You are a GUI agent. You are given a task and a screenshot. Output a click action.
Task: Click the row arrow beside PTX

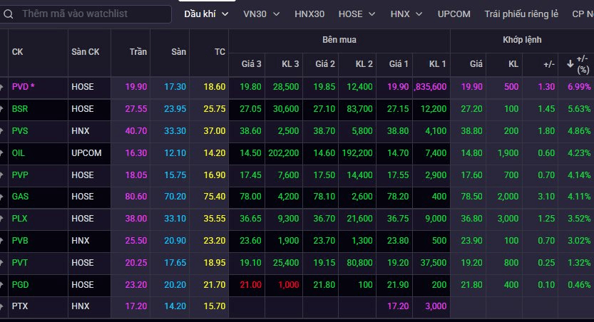point(1,306)
